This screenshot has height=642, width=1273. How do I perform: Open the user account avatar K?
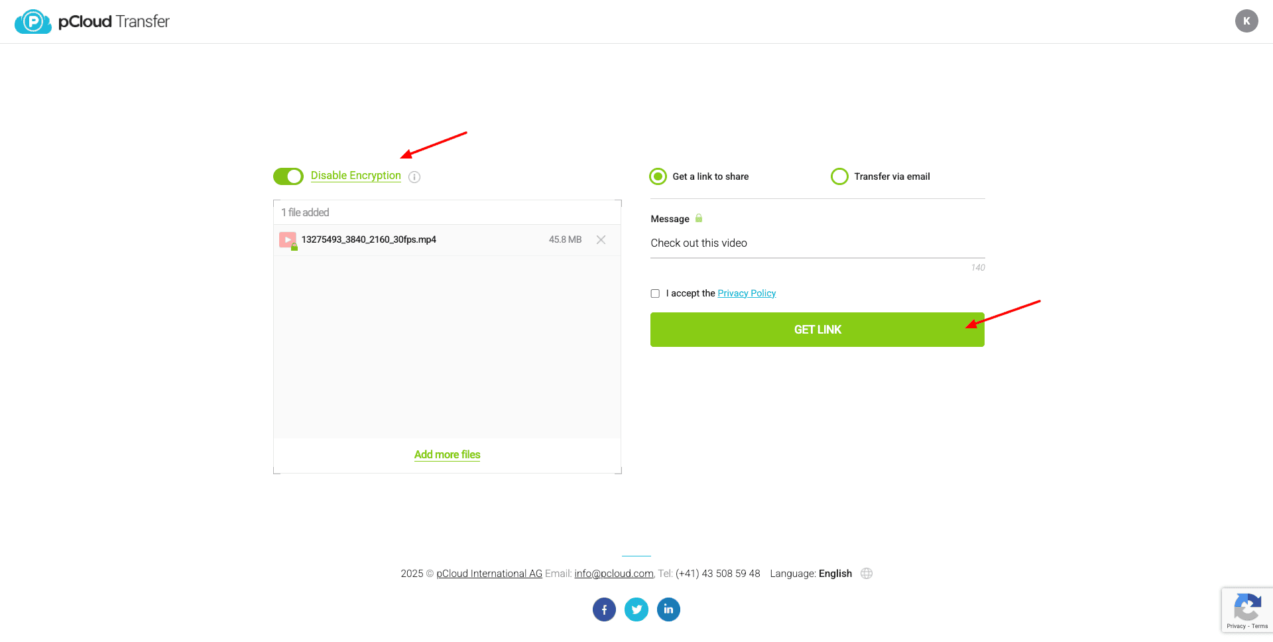click(1246, 21)
